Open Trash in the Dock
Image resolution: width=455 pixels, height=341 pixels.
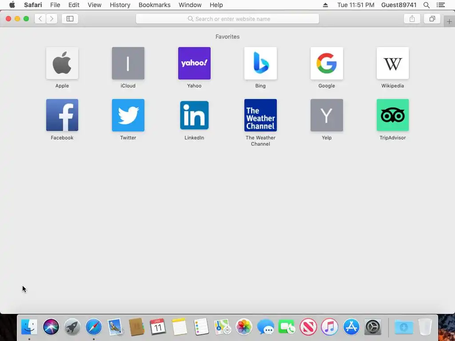pos(425,327)
